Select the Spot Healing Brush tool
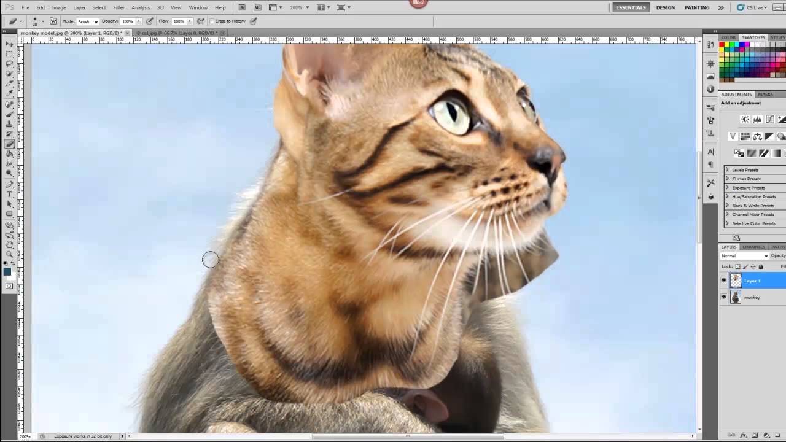 coord(9,105)
